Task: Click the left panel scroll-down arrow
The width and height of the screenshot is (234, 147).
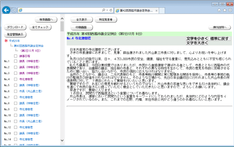Action: [62, 140]
